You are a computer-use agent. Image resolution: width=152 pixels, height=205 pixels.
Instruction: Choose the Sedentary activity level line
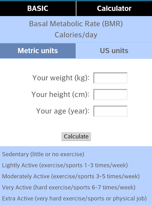(x=43, y=154)
